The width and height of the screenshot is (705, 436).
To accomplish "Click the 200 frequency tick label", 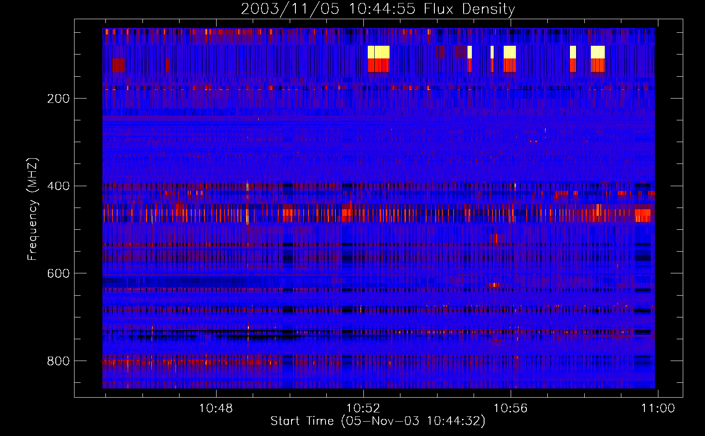I will (58, 99).
